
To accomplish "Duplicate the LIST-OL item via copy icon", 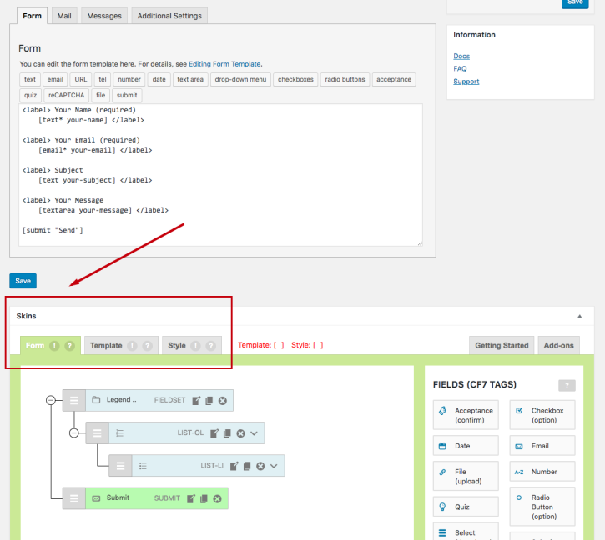I will [227, 433].
